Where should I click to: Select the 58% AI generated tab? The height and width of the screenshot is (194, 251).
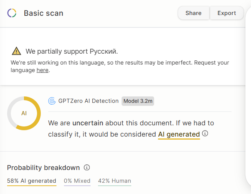(x=32, y=181)
